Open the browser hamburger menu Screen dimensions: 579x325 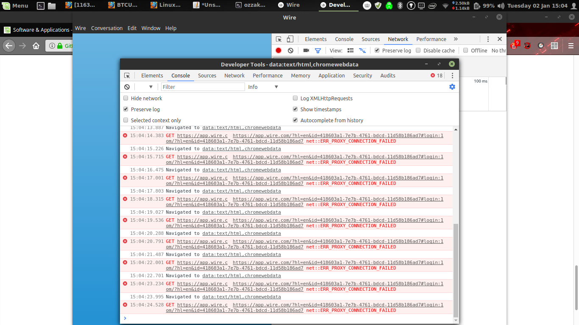pos(571,46)
